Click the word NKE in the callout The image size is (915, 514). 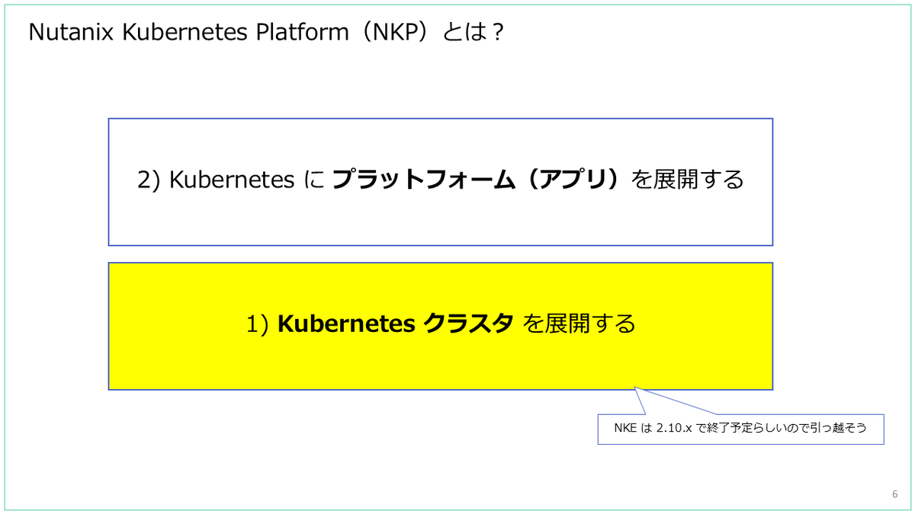point(625,429)
